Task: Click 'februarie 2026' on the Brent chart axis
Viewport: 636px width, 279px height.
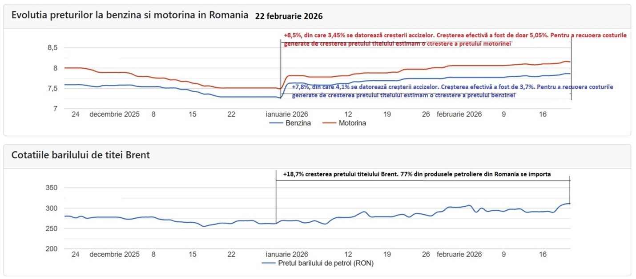Action: 459,255
